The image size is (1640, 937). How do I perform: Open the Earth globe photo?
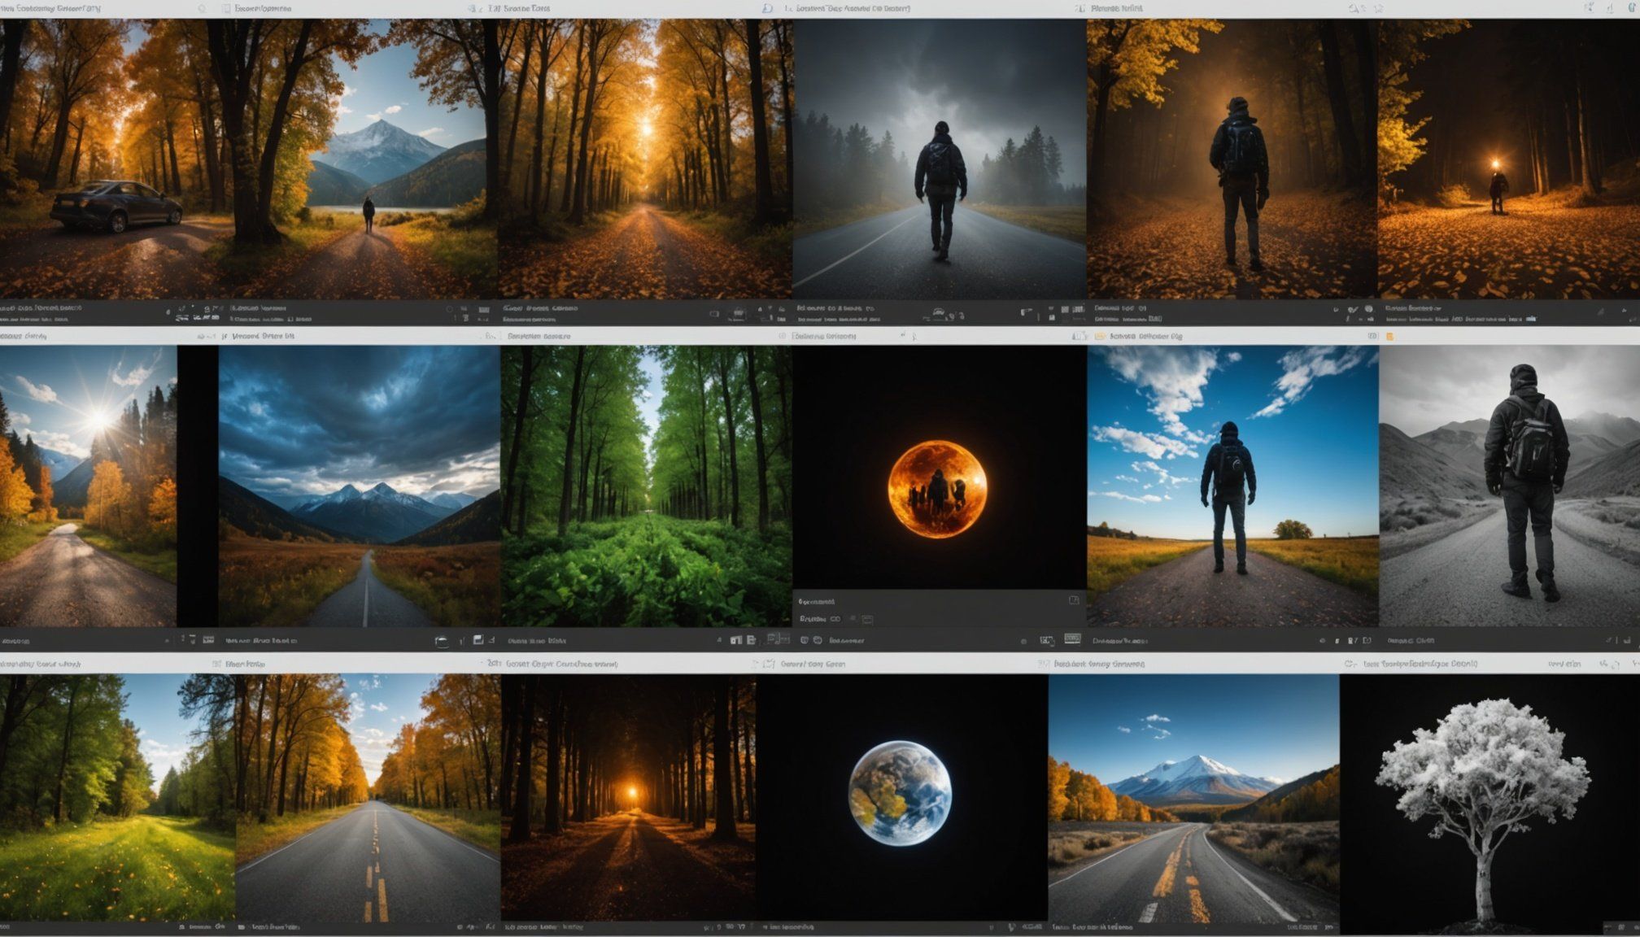click(x=900, y=793)
